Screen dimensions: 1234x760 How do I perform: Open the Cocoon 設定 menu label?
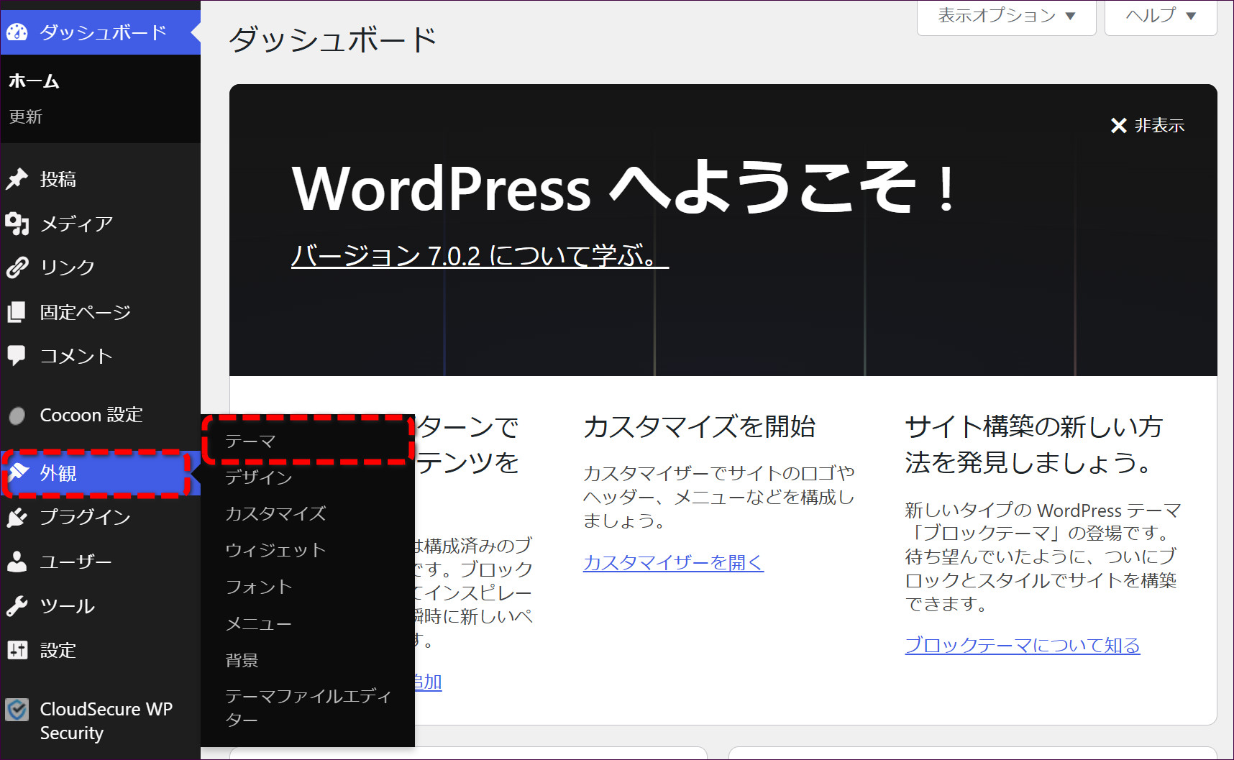tap(91, 415)
